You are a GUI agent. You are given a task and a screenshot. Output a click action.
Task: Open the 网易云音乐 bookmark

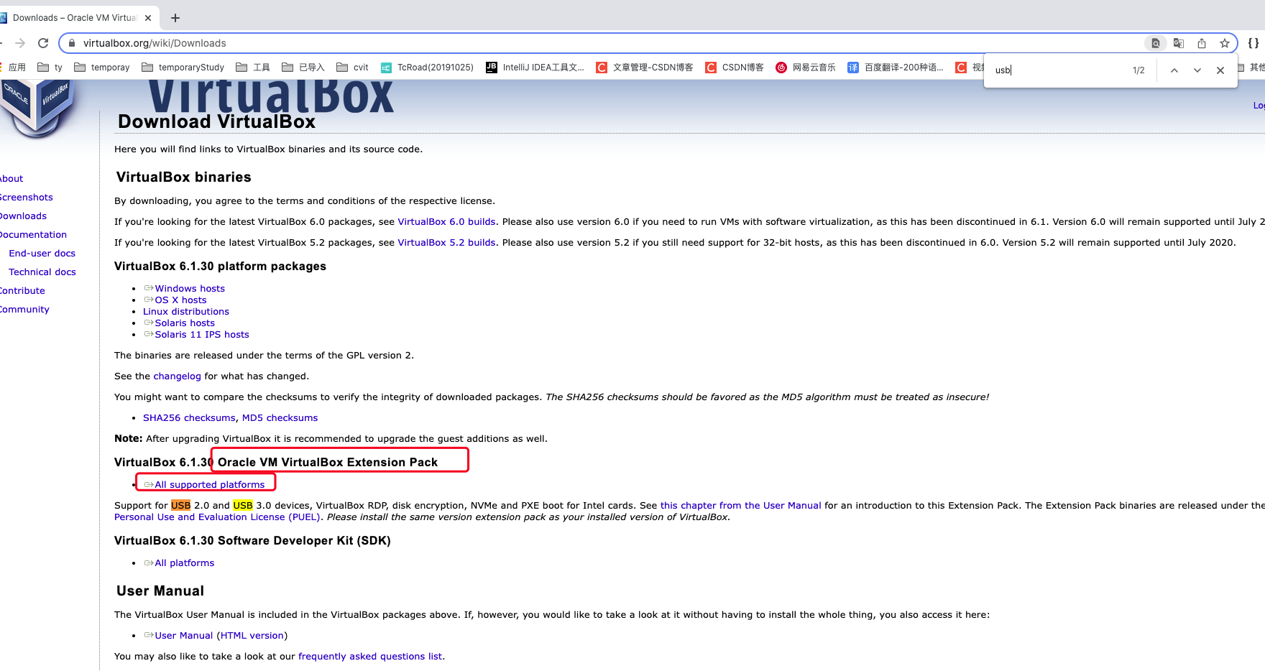click(806, 68)
